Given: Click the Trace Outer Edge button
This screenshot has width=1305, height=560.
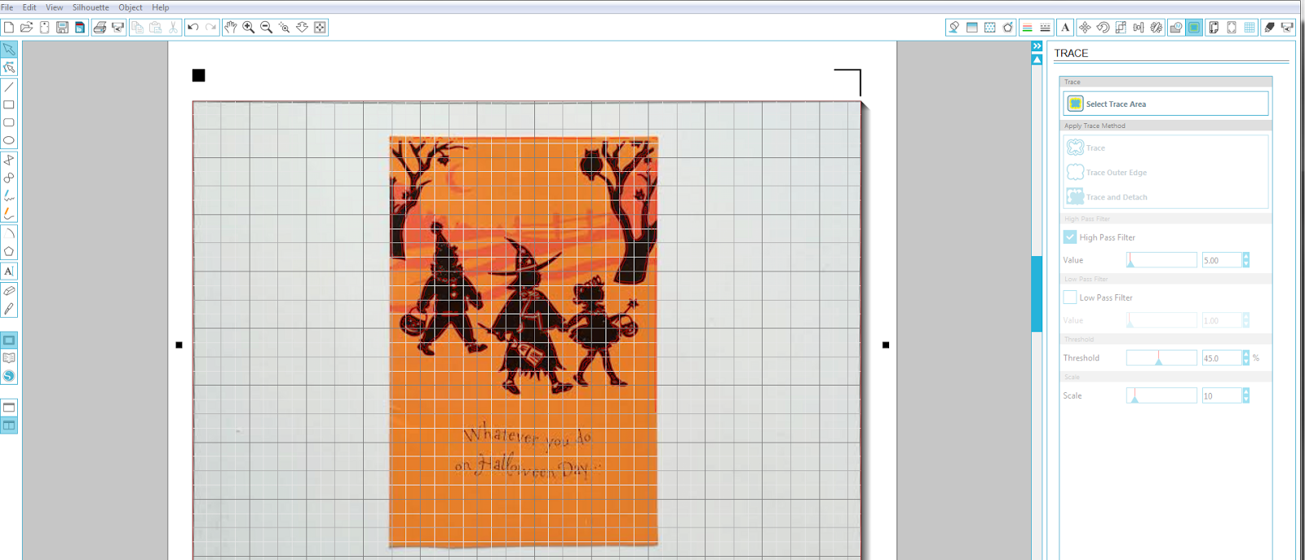Looking at the screenshot, I should pos(1107,172).
